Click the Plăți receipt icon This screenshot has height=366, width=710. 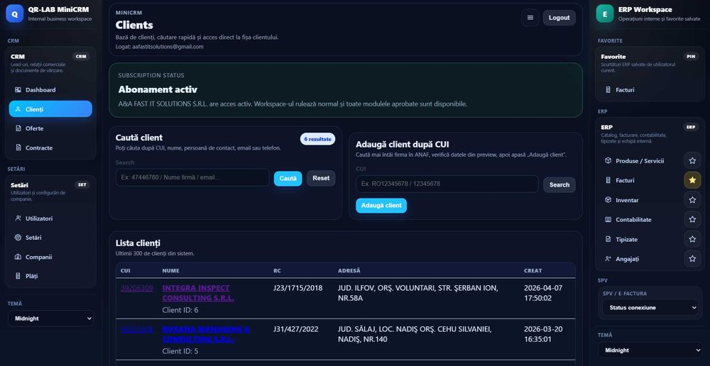click(18, 276)
